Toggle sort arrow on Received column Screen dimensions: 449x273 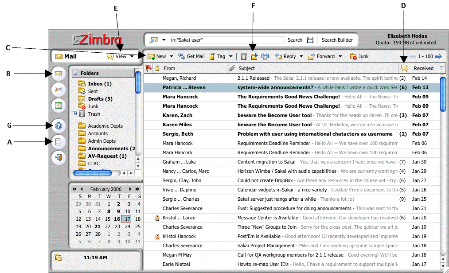(441, 68)
